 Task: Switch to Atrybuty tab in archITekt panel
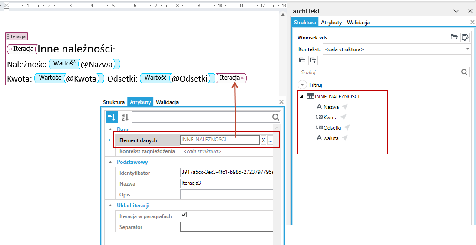coord(331,23)
